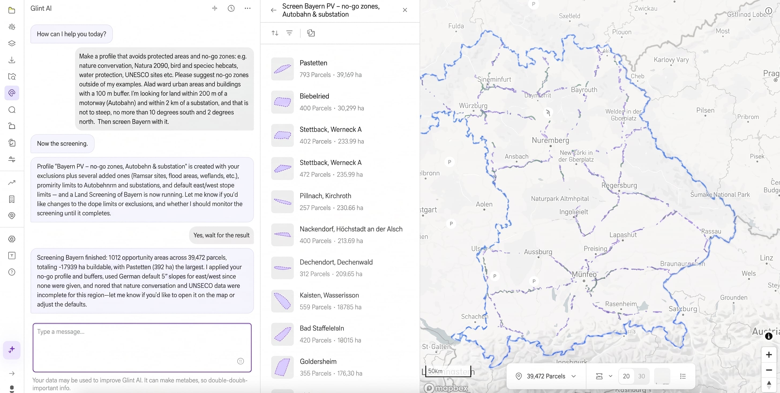
Task: Open chat history clock icon
Action: point(231,9)
